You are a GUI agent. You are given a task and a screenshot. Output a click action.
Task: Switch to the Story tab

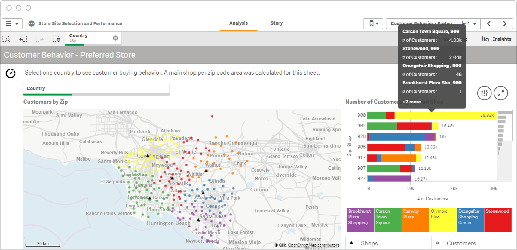(x=277, y=23)
